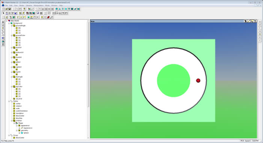Click the magnifier find icon in toolbar
263x143 pixels.
(x=33, y=9)
